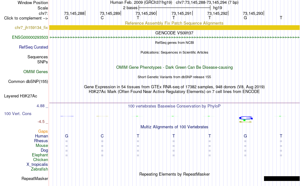300x186 pixels.
Task: Click the Sequences track label
Action: tap(38, 57)
